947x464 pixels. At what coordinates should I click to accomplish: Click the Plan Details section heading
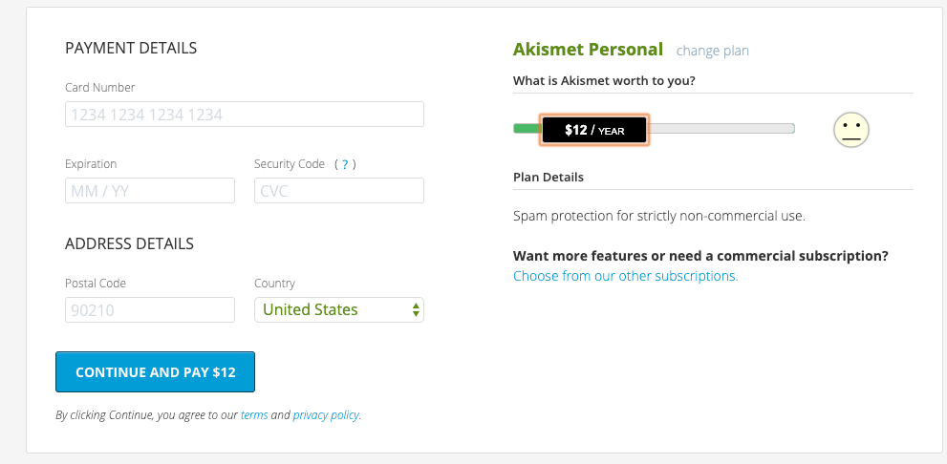(x=549, y=178)
